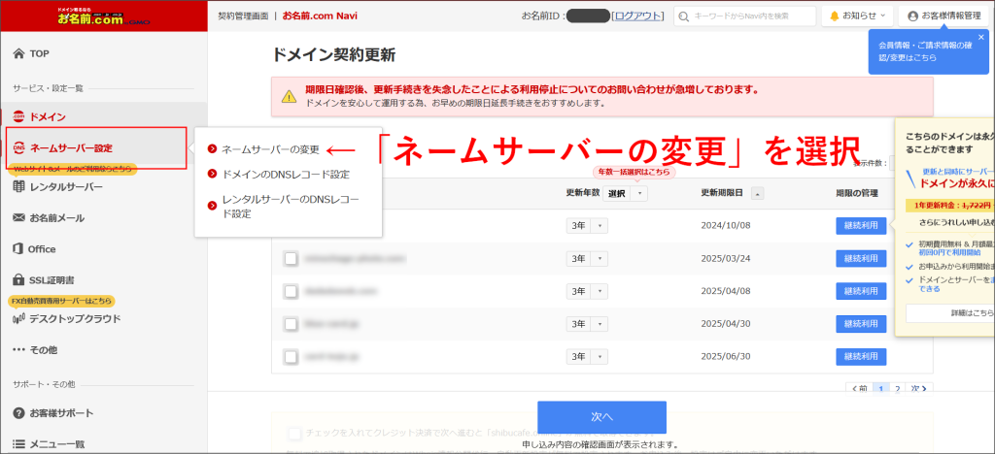Click the お客様サポート question mark icon
The height and width of the screenshot is (454, 995).
(x=18, y=413)
